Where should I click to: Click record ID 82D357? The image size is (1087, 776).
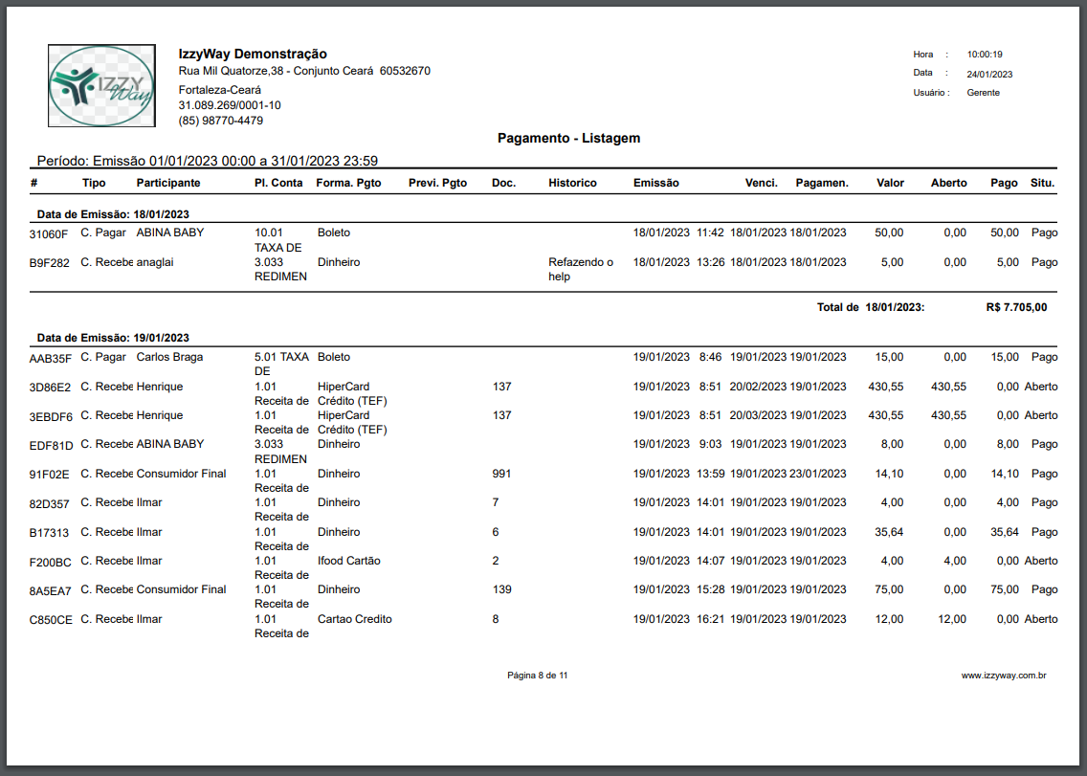[49, 504]
